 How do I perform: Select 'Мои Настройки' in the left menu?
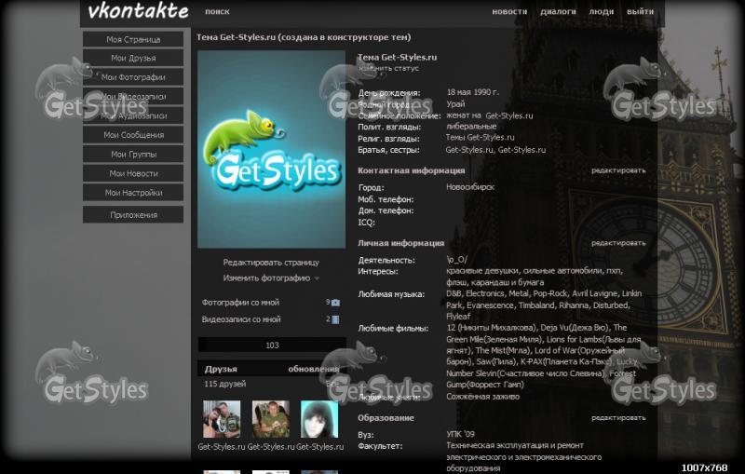(133, 193)
